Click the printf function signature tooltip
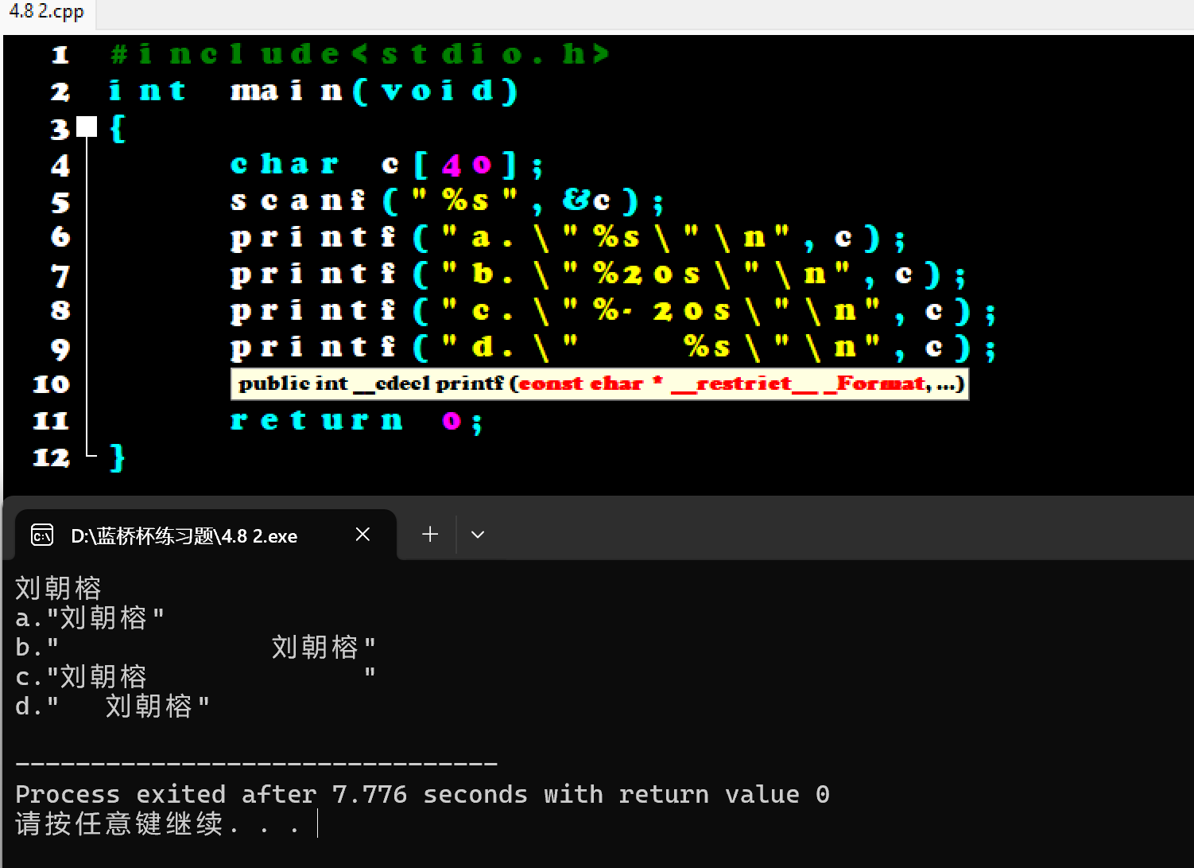 [x=599, y=384]
